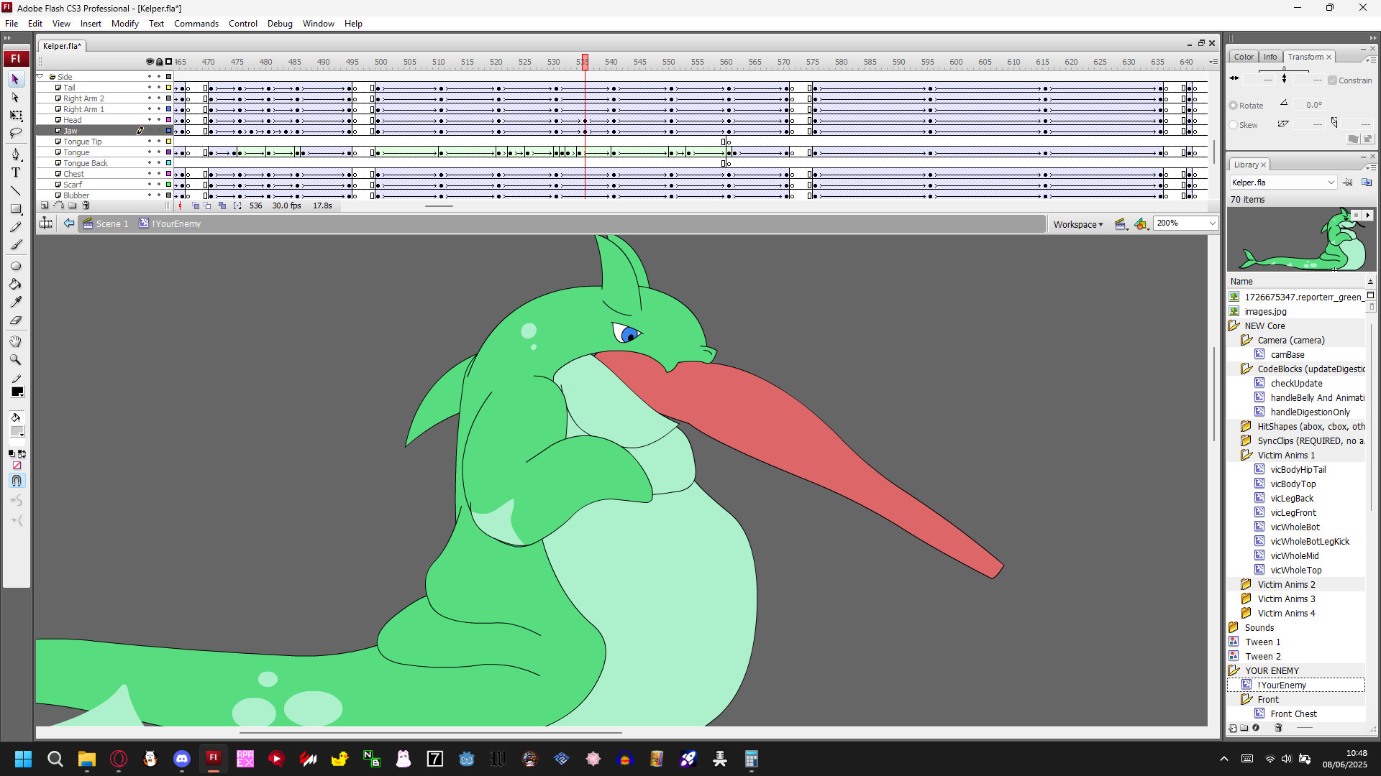Click the Insert Layer Folder icon
The image size is (1381, 776).
pos(72,205)
